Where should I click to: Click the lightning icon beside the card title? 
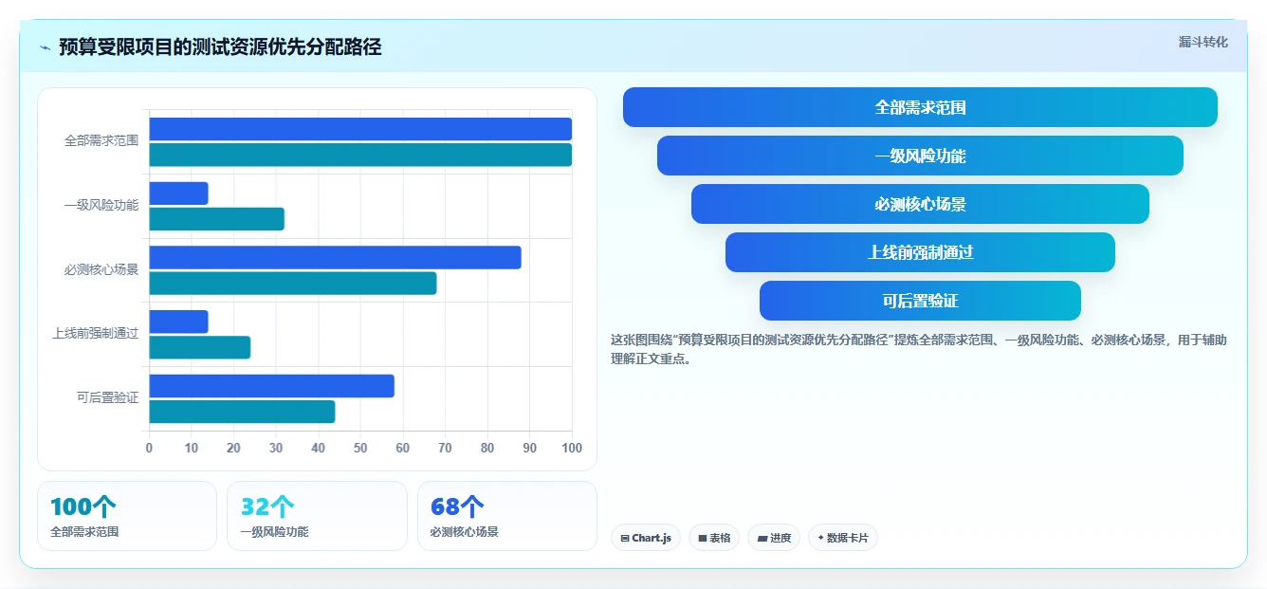coord(46,47)
